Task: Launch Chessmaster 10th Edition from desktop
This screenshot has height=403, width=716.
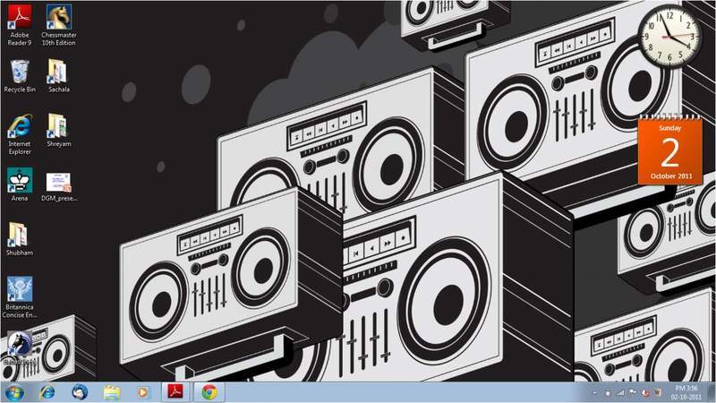Action: tap(58, 25)
